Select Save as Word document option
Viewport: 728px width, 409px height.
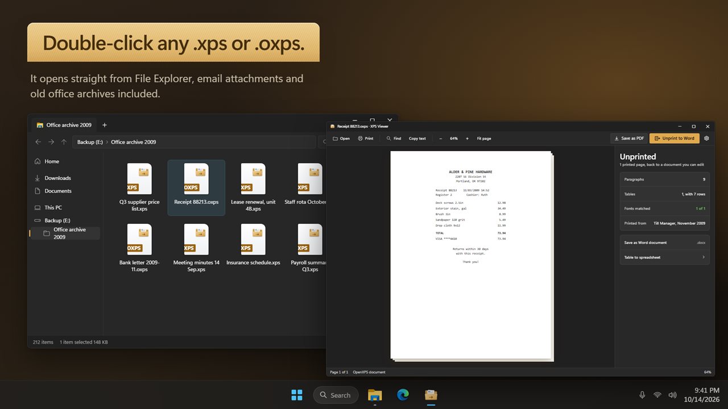coord(665,243)
